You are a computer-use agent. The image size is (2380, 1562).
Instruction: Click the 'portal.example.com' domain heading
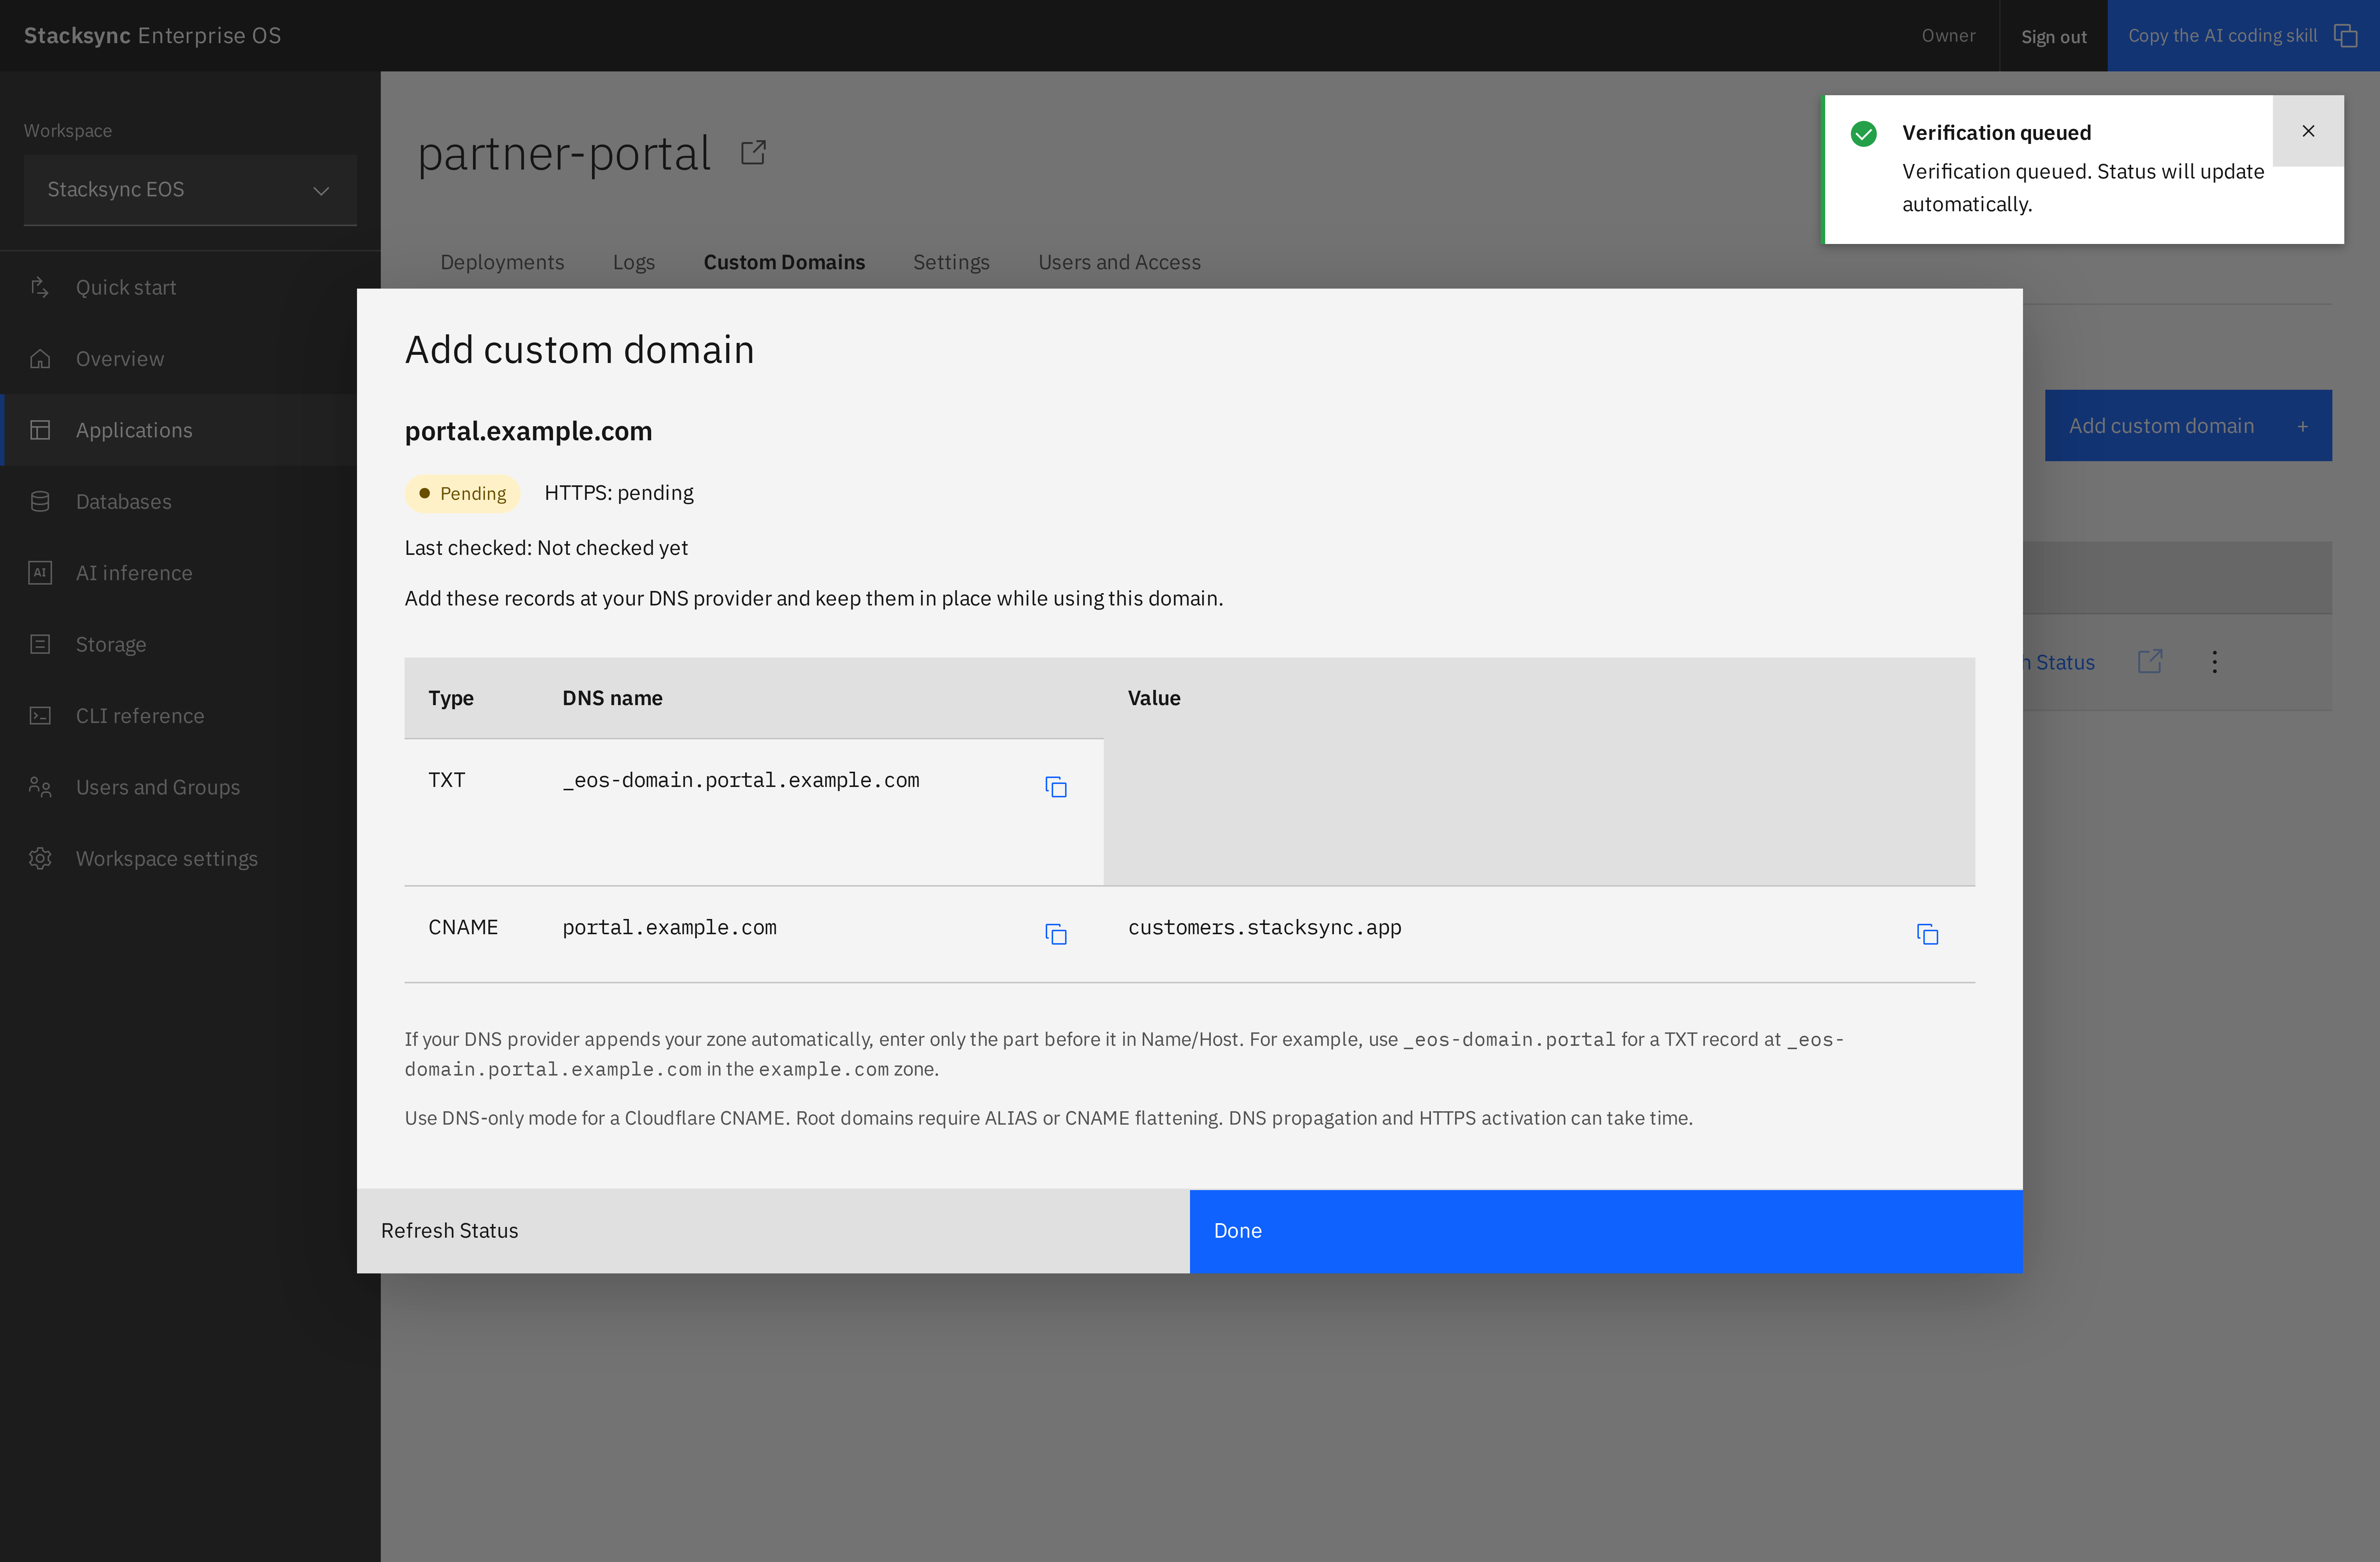tap(528, 431)
